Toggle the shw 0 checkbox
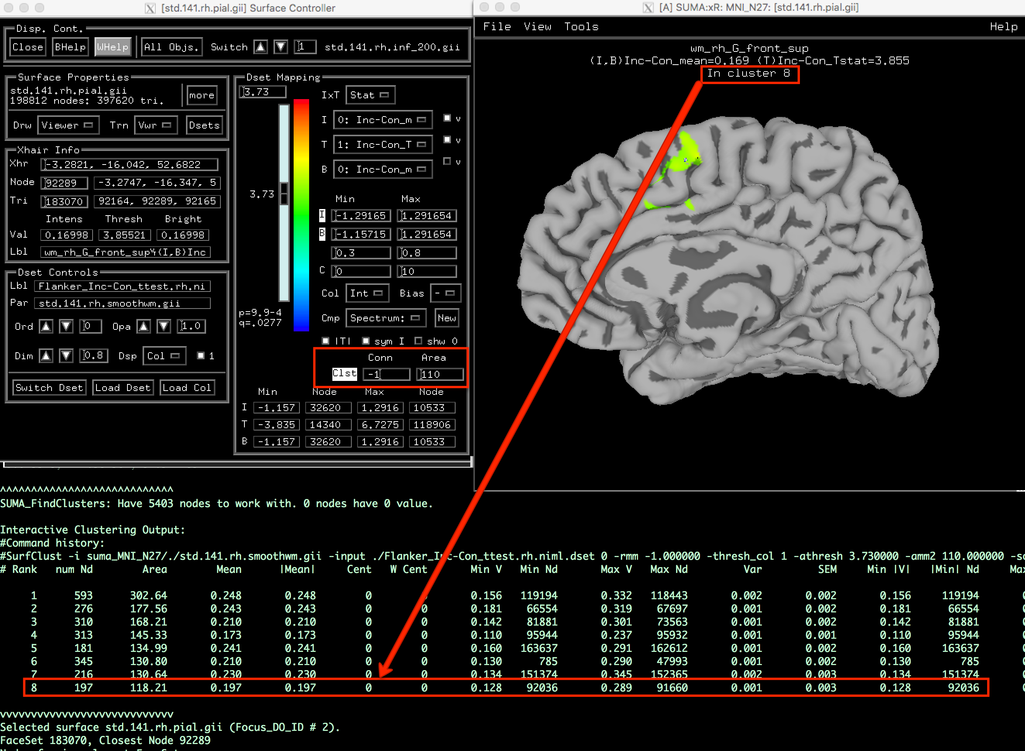The width and height of the screenshot is (1025, 751). (418, 341)
